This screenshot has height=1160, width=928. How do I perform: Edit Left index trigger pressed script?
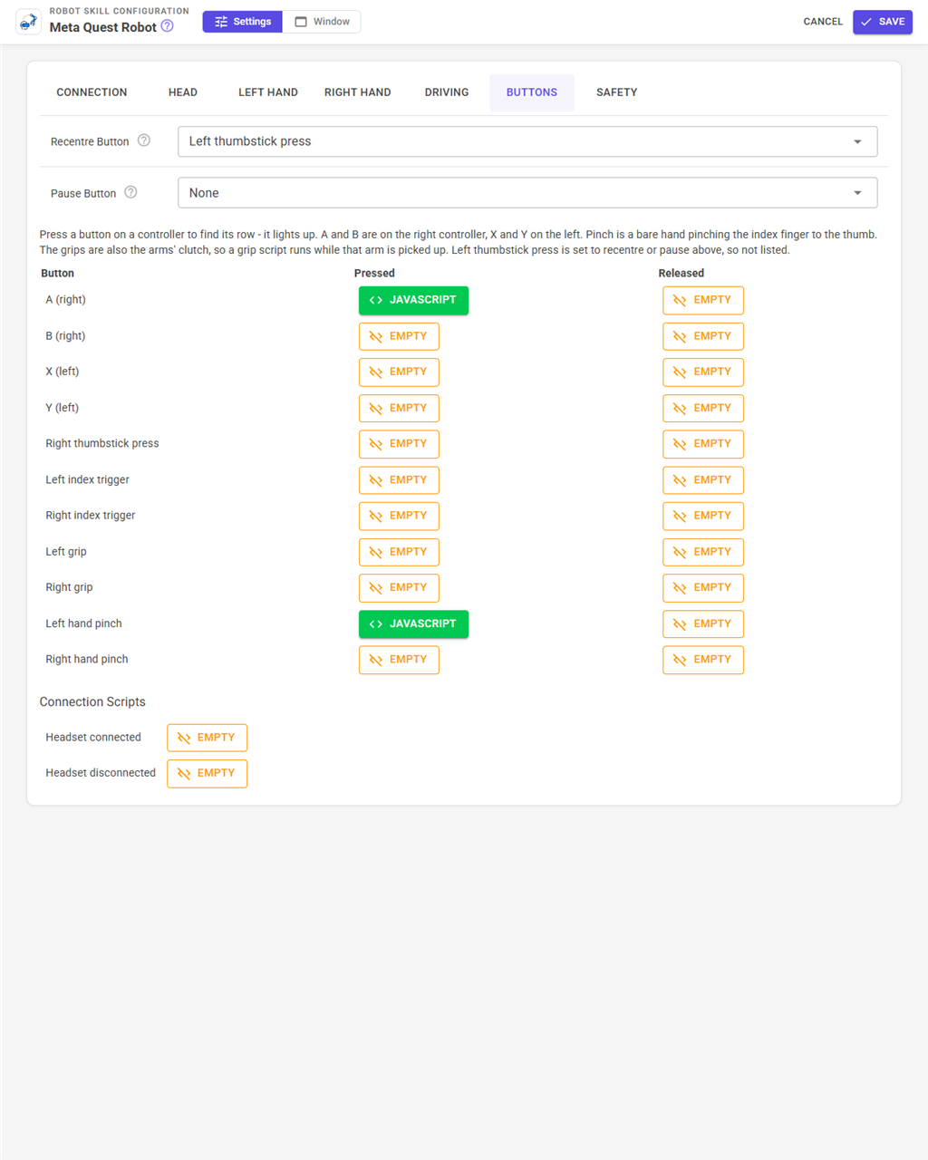[x=399, y=480]
